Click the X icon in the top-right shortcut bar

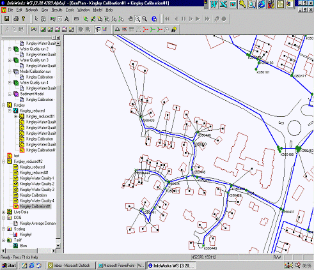pos(223,4)
